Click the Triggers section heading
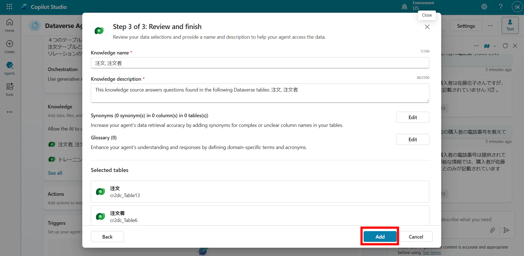524x256 pixels. (x=57, y=223)
